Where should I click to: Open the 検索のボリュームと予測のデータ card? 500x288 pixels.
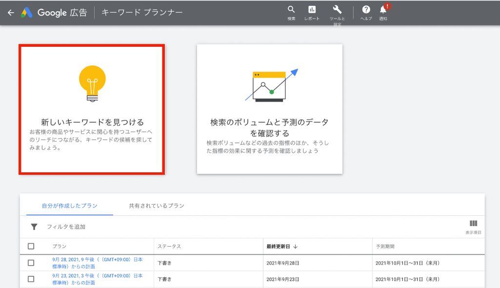pyautogui.click(x=269, y=109)
